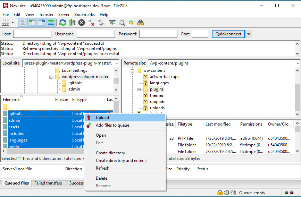Open the Bookmarks menu
Image resolution: width=301 pixels, height=197 pixels.
[x=84, y=15]
